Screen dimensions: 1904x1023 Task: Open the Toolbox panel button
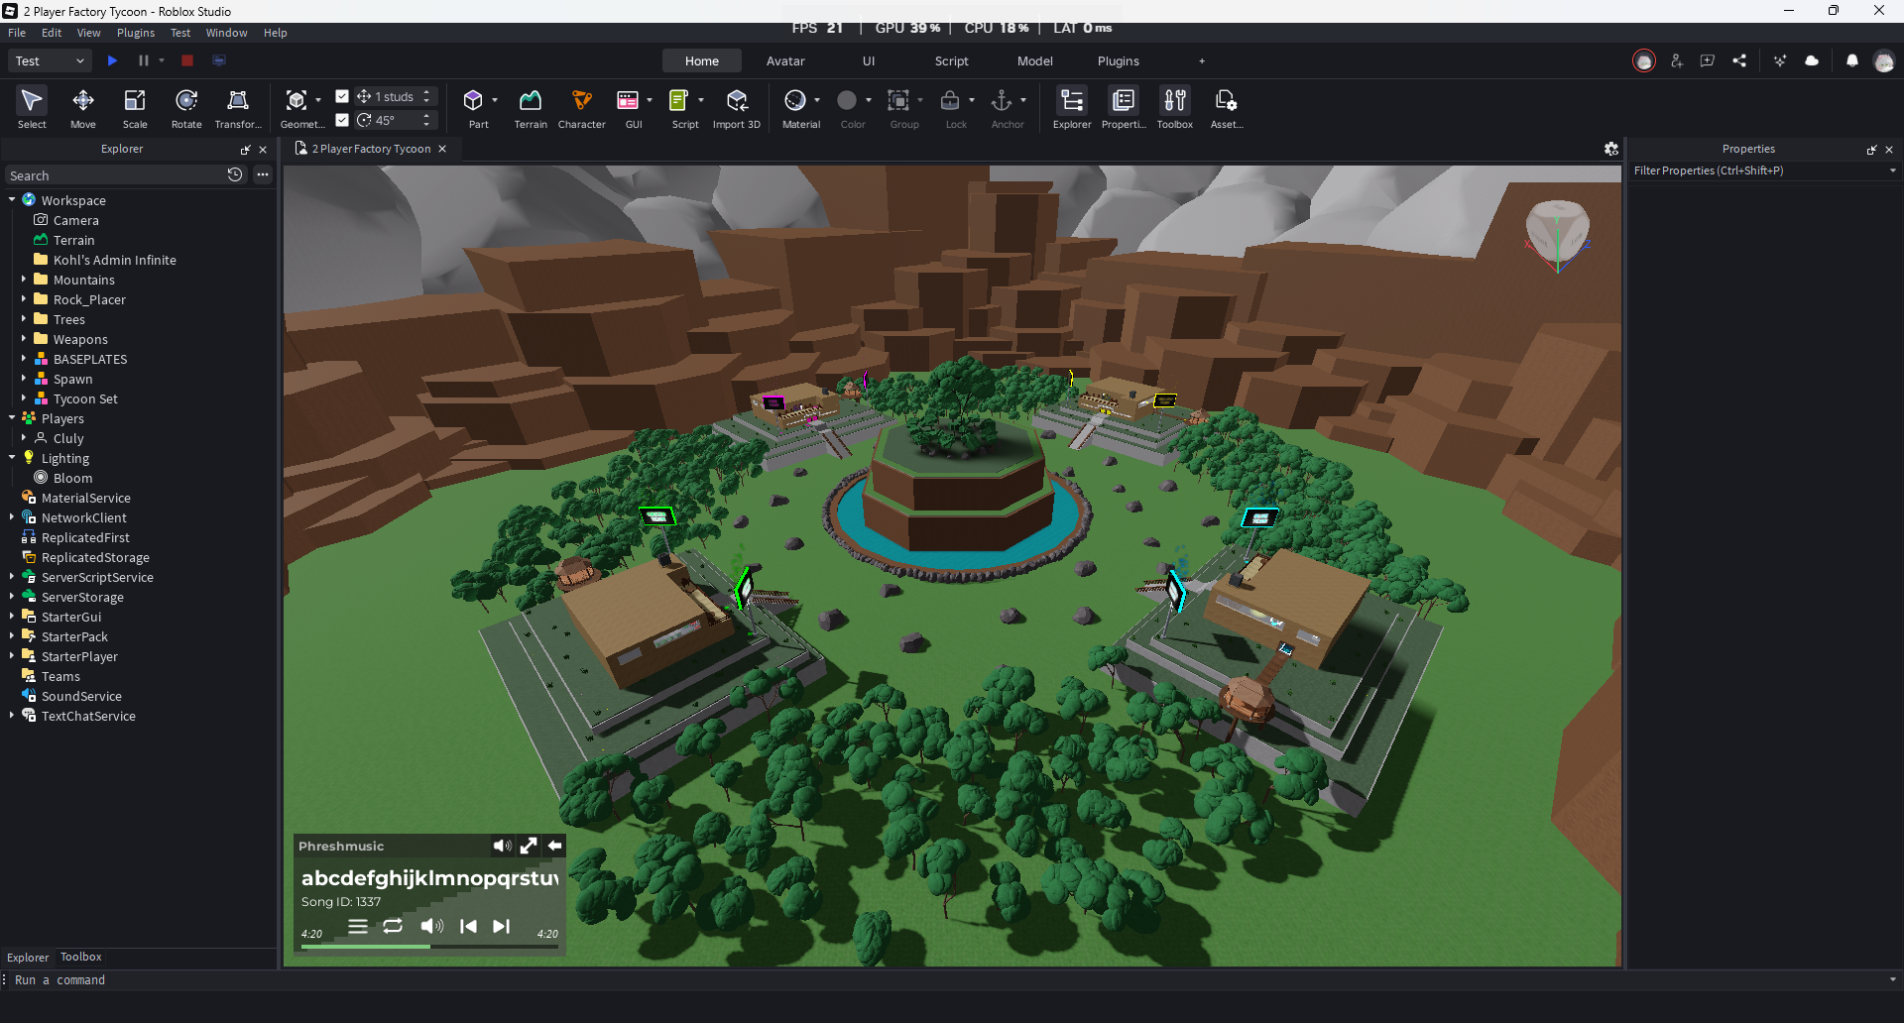point(1175,108)
